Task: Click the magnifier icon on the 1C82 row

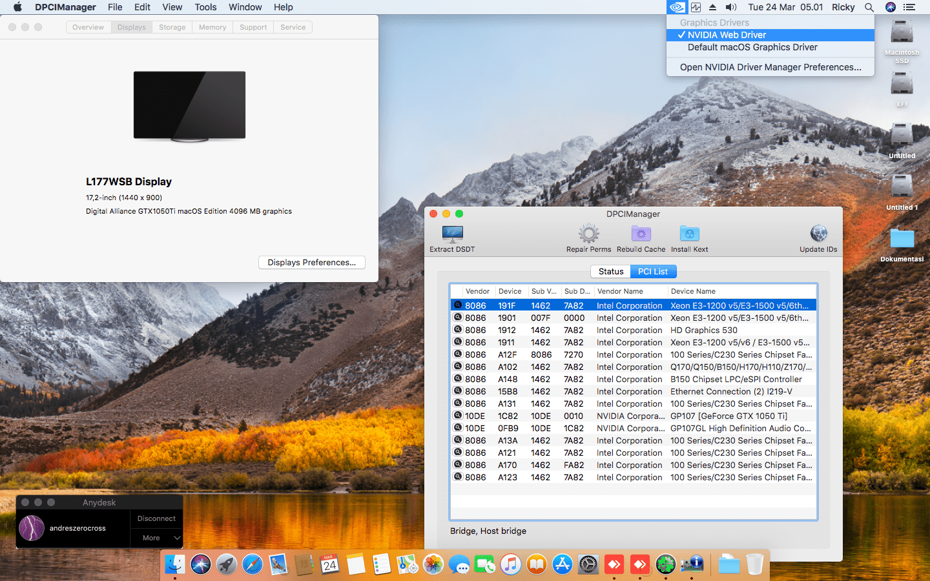Action: (x=458, y=416)
